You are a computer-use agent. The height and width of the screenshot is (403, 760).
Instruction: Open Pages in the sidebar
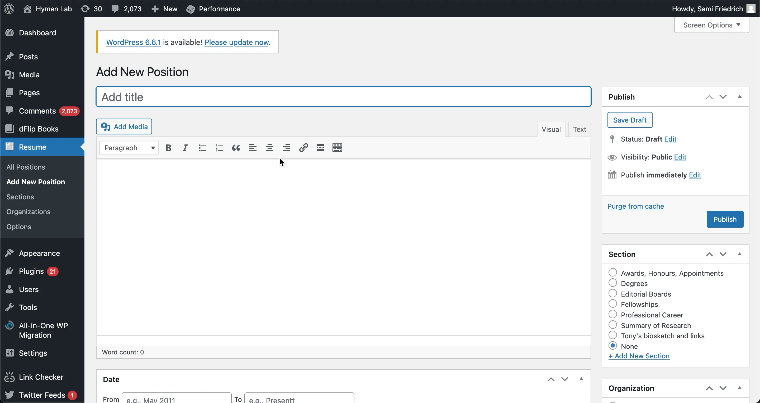[42, 93]
